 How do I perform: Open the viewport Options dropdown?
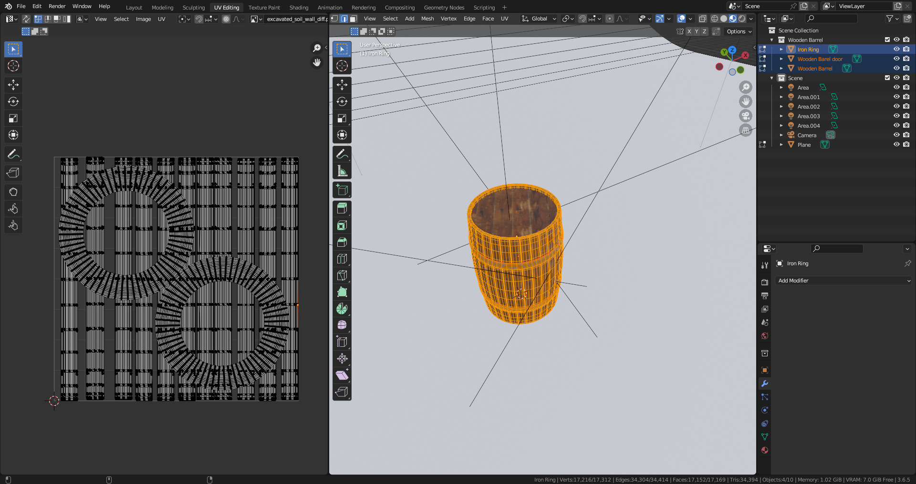pyautogui.click(x=739, y=31)
